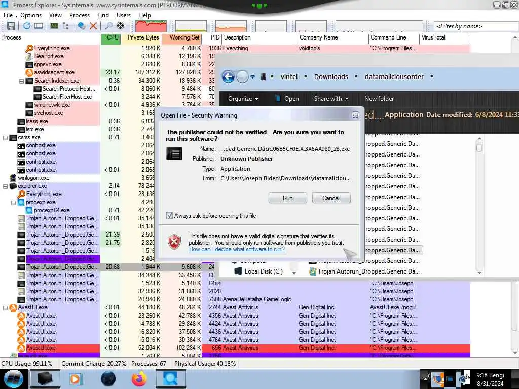Click the Filter by name input field
Viewport: 519px width, 389px height.
(476, 26)
